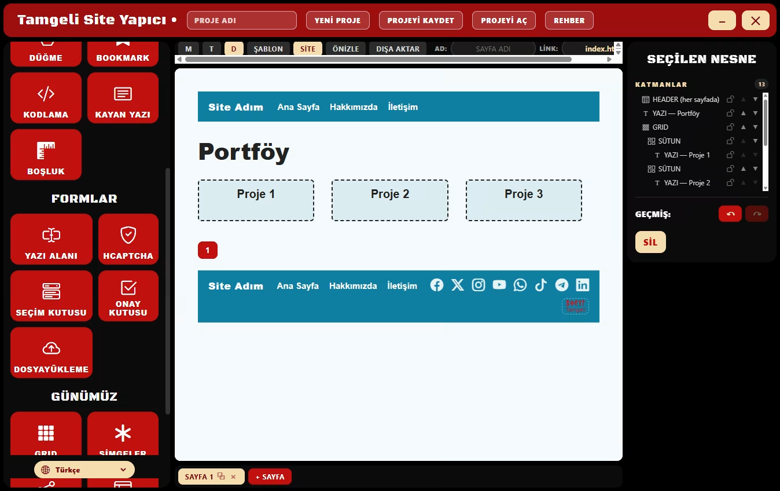Click the WhatsApp icon in the footer

[520, 285]
